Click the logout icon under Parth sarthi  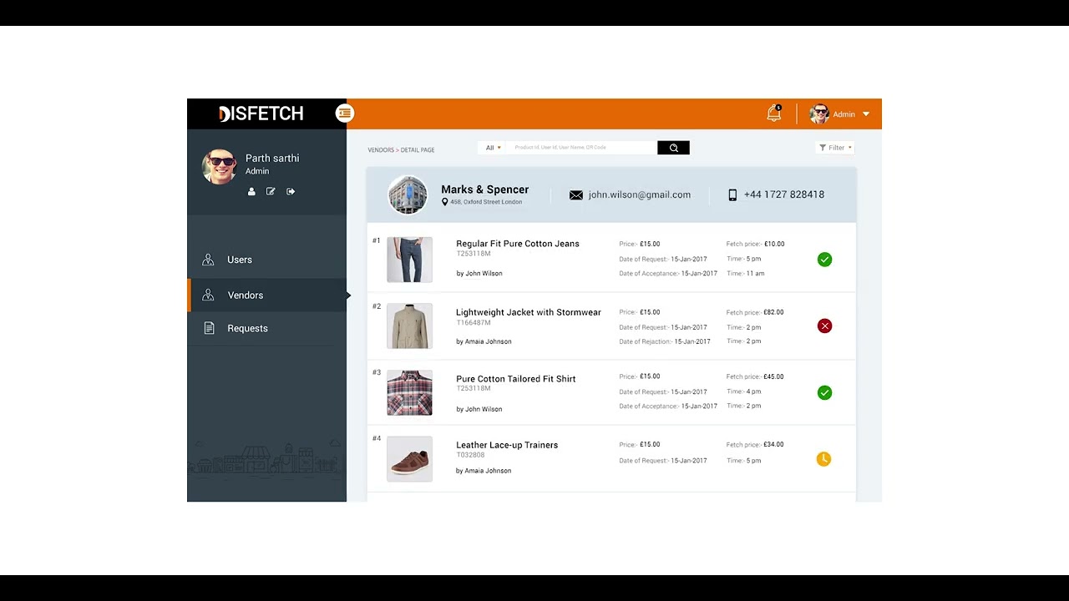click(x=291, y=191)
